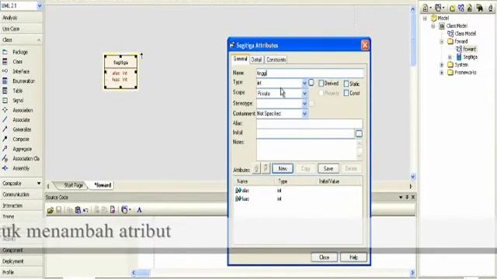This screenshot has height=279, width=497.
Task: Select the Enumeration tool in toolbox
Action: (23, 81)
